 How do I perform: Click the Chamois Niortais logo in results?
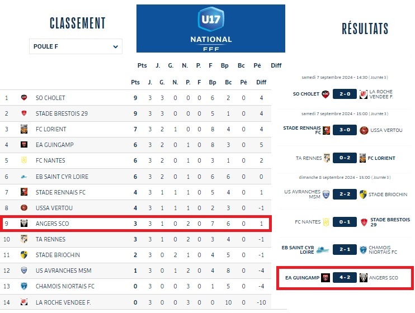(x=364, y=250)
